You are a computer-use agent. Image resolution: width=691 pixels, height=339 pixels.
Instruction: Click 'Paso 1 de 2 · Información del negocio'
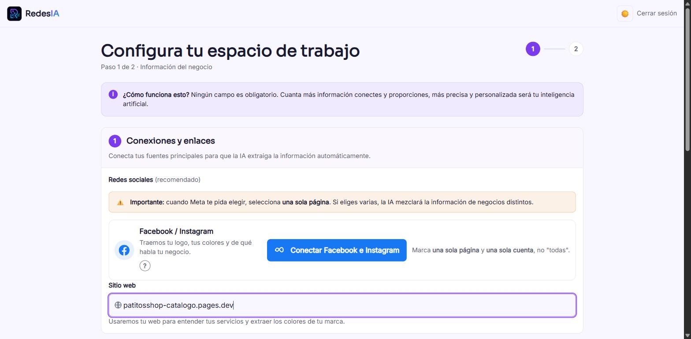pyautogui.click(x=156, y=67)
